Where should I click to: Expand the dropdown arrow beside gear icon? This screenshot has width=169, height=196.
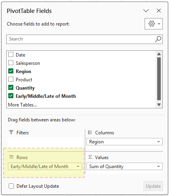159,24
